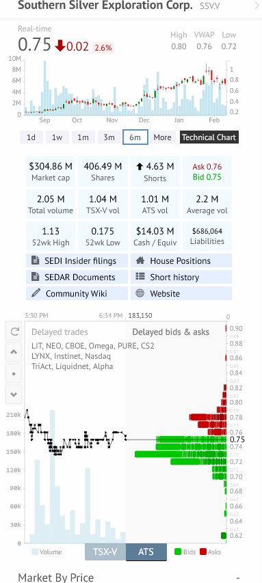Click the up chevron chart control
Image resolution: width=262 pixels, height=583 pixels.
click(x=14, y=351)
